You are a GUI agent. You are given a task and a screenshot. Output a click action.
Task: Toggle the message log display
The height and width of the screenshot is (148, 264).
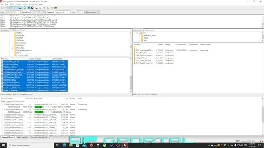pos(9,8)
